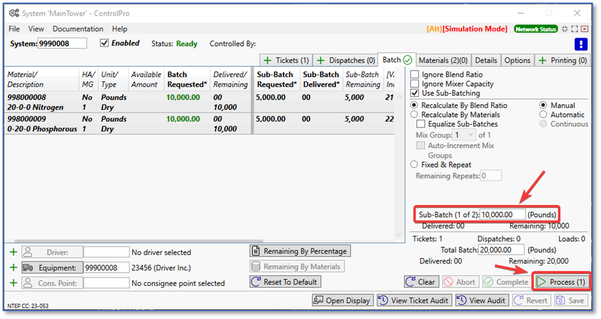The image size is (601, 319).
Task: Uncheck the Use Sub-Batching checkbox
Action: point(415,93)
